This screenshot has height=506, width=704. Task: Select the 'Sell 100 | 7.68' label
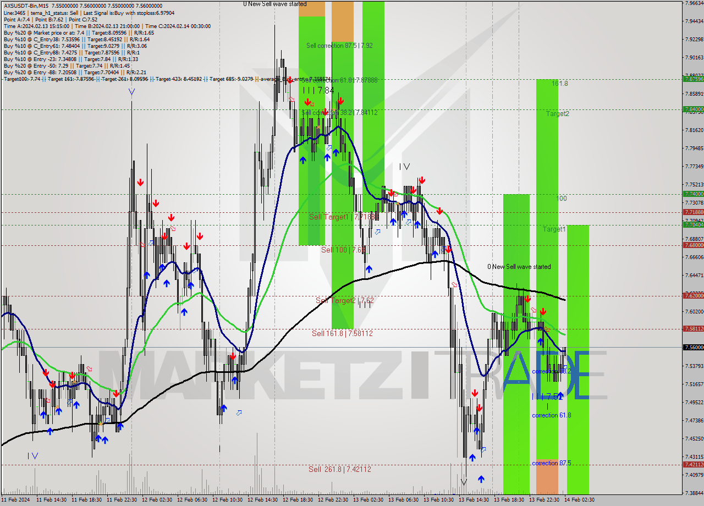pos(343,250)
